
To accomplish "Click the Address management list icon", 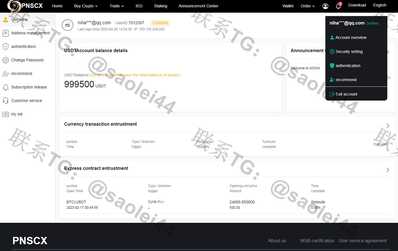I will [x=6, y=33].
